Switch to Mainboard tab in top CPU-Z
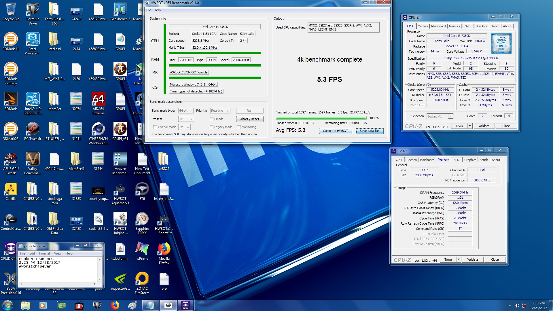The height and width of the screenshot is (311, 553). pyautogui.click(x=438, y=26)
